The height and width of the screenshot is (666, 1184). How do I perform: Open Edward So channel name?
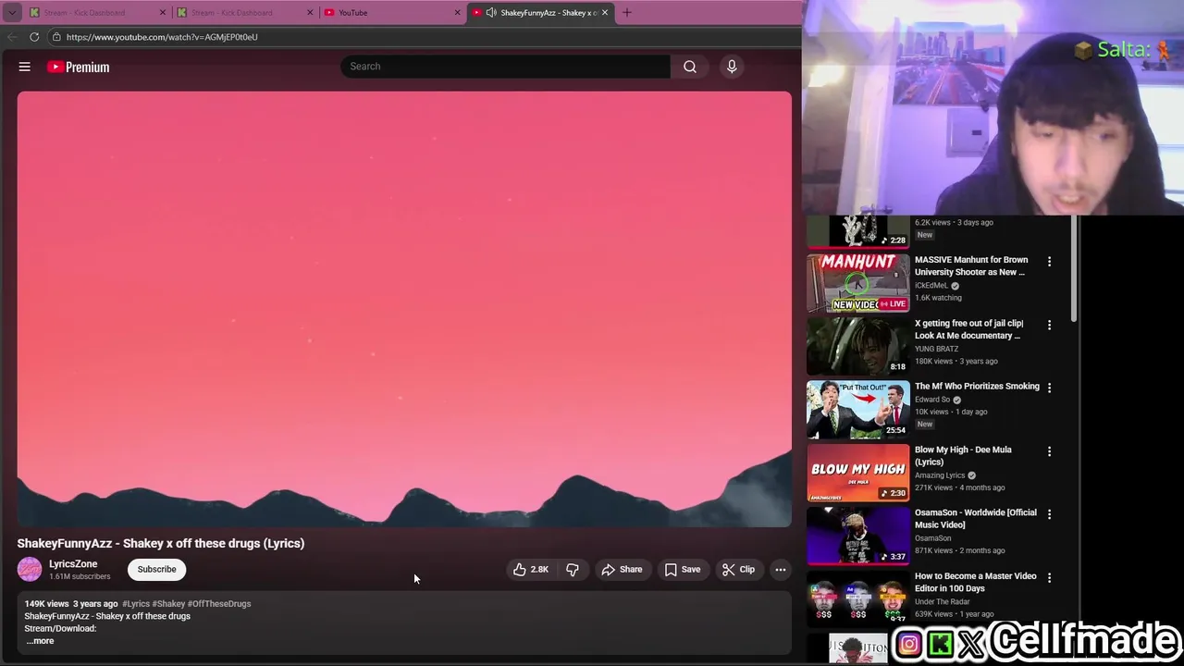coord(932,400)
